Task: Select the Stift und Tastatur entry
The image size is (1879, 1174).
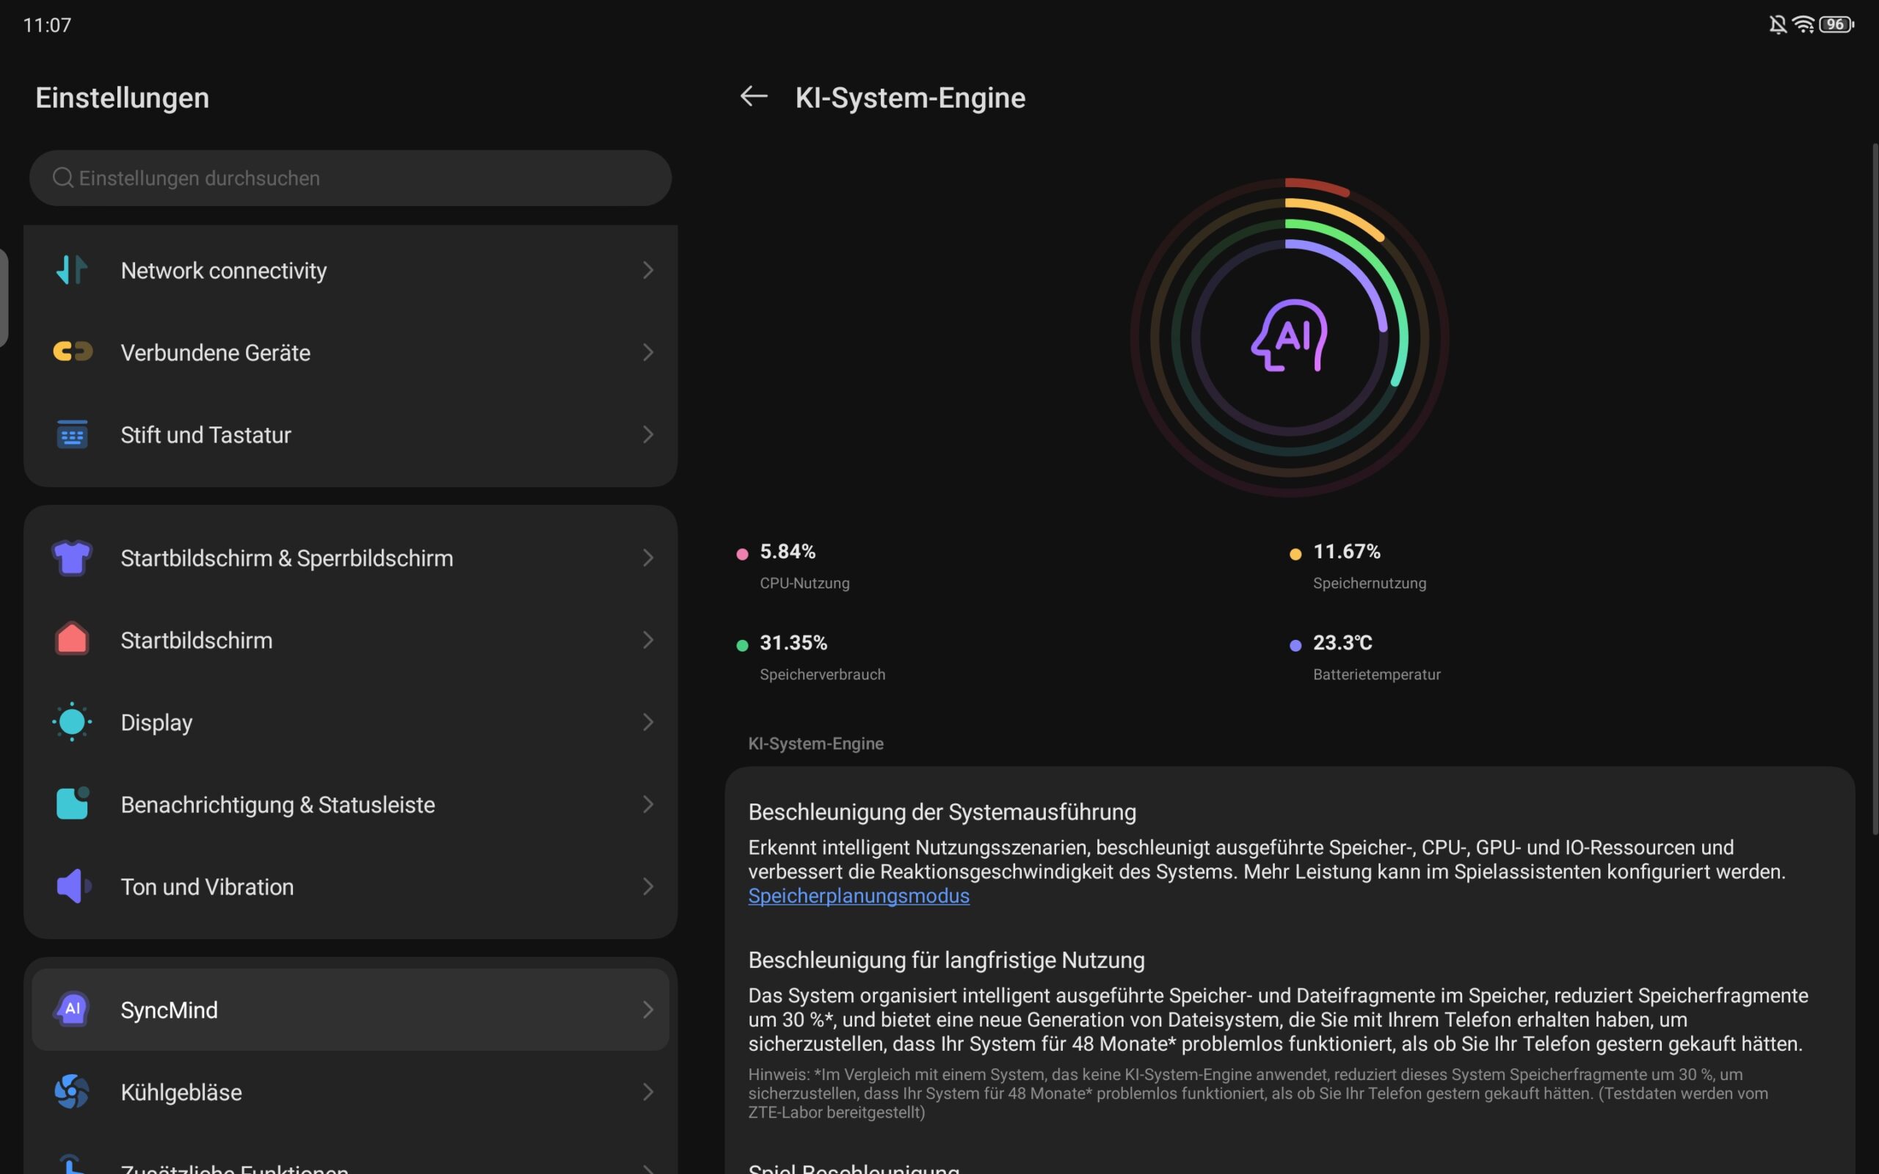Action: click(350, 434)
